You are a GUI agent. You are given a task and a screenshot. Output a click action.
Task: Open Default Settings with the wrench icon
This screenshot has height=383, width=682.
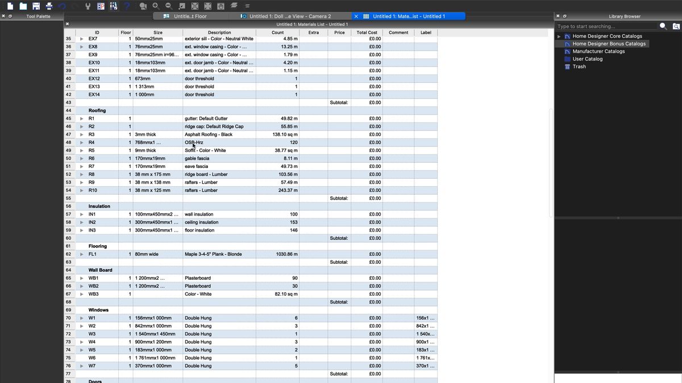pos(87,5)
